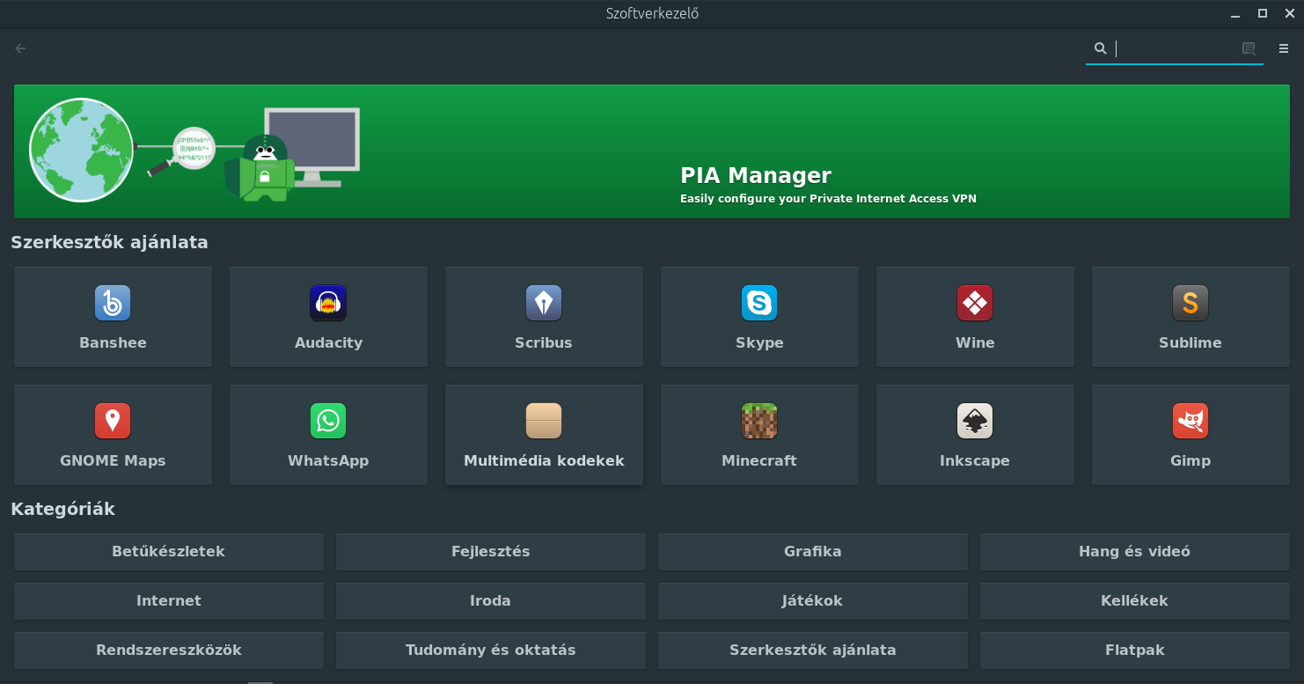Open the Betűkészletek category

169,551
